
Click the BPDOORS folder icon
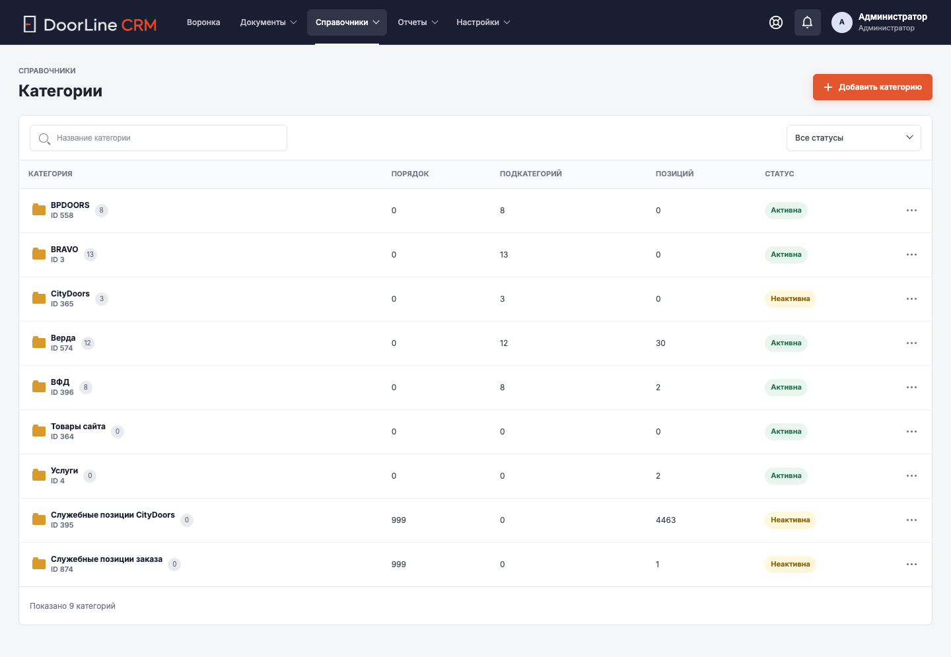click(x=39, y=210)
